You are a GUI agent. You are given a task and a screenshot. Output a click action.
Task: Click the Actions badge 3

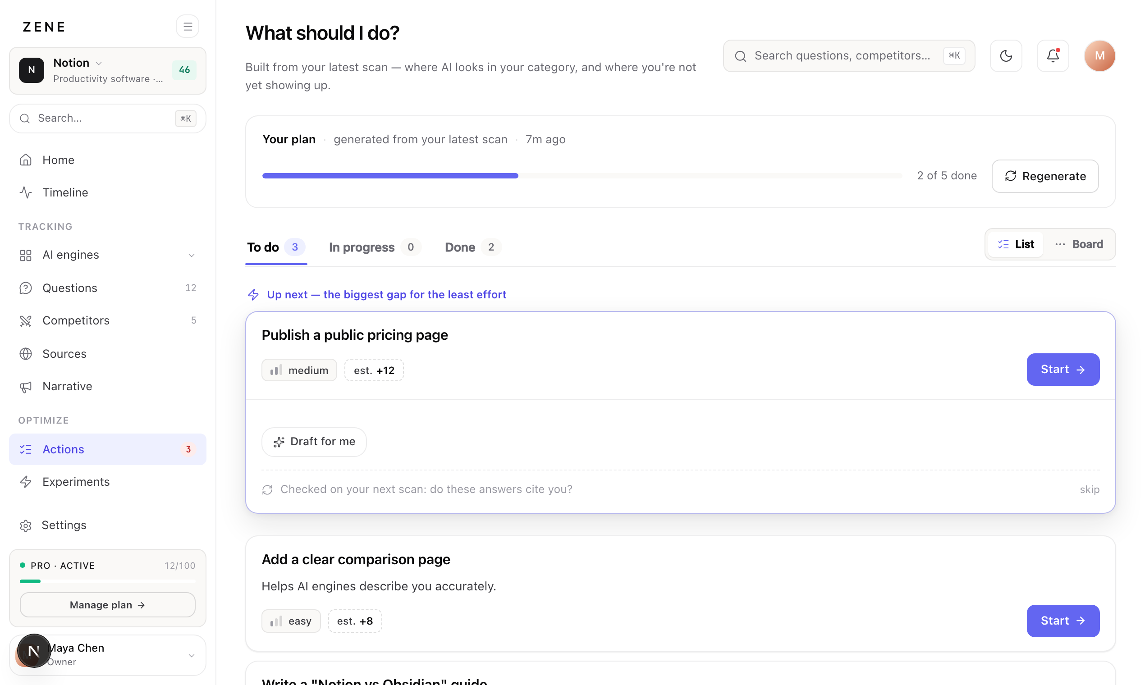tap(188, 449)
